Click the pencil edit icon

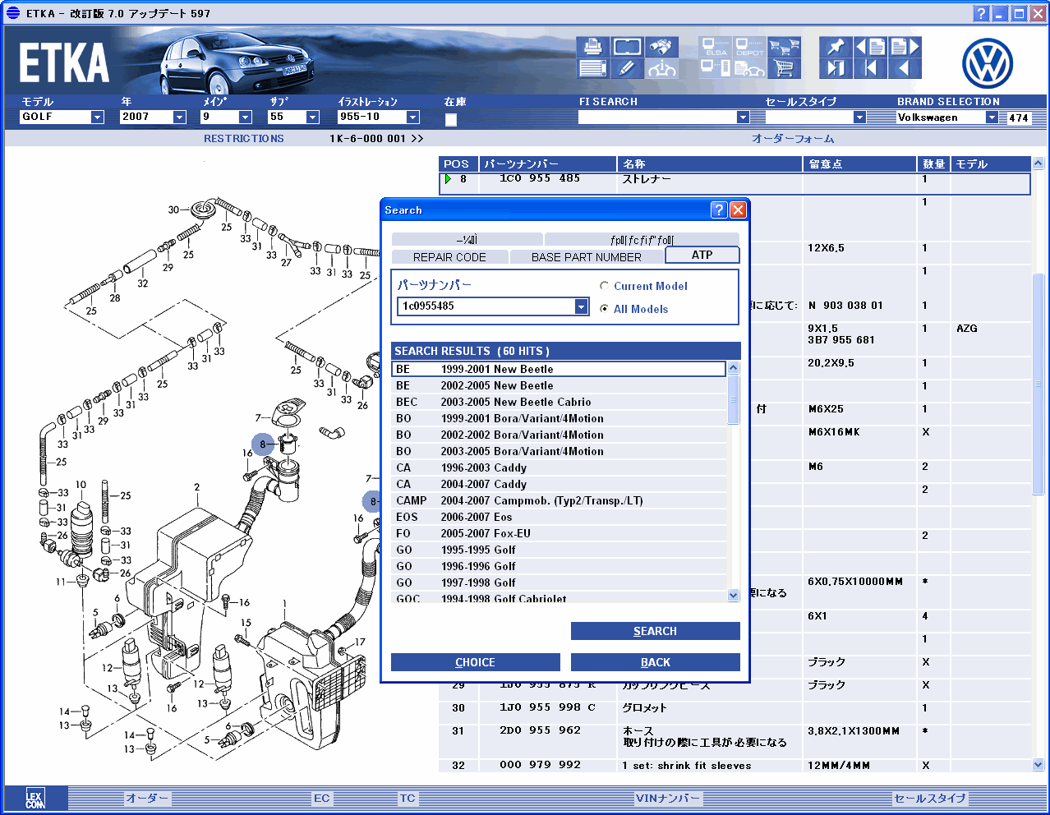coord(627,68)
